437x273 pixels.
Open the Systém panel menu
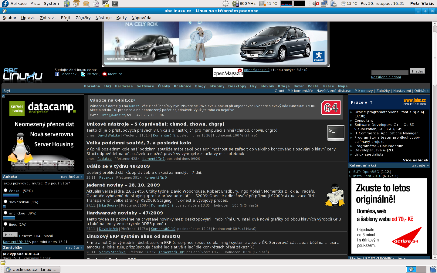point(51,4)
